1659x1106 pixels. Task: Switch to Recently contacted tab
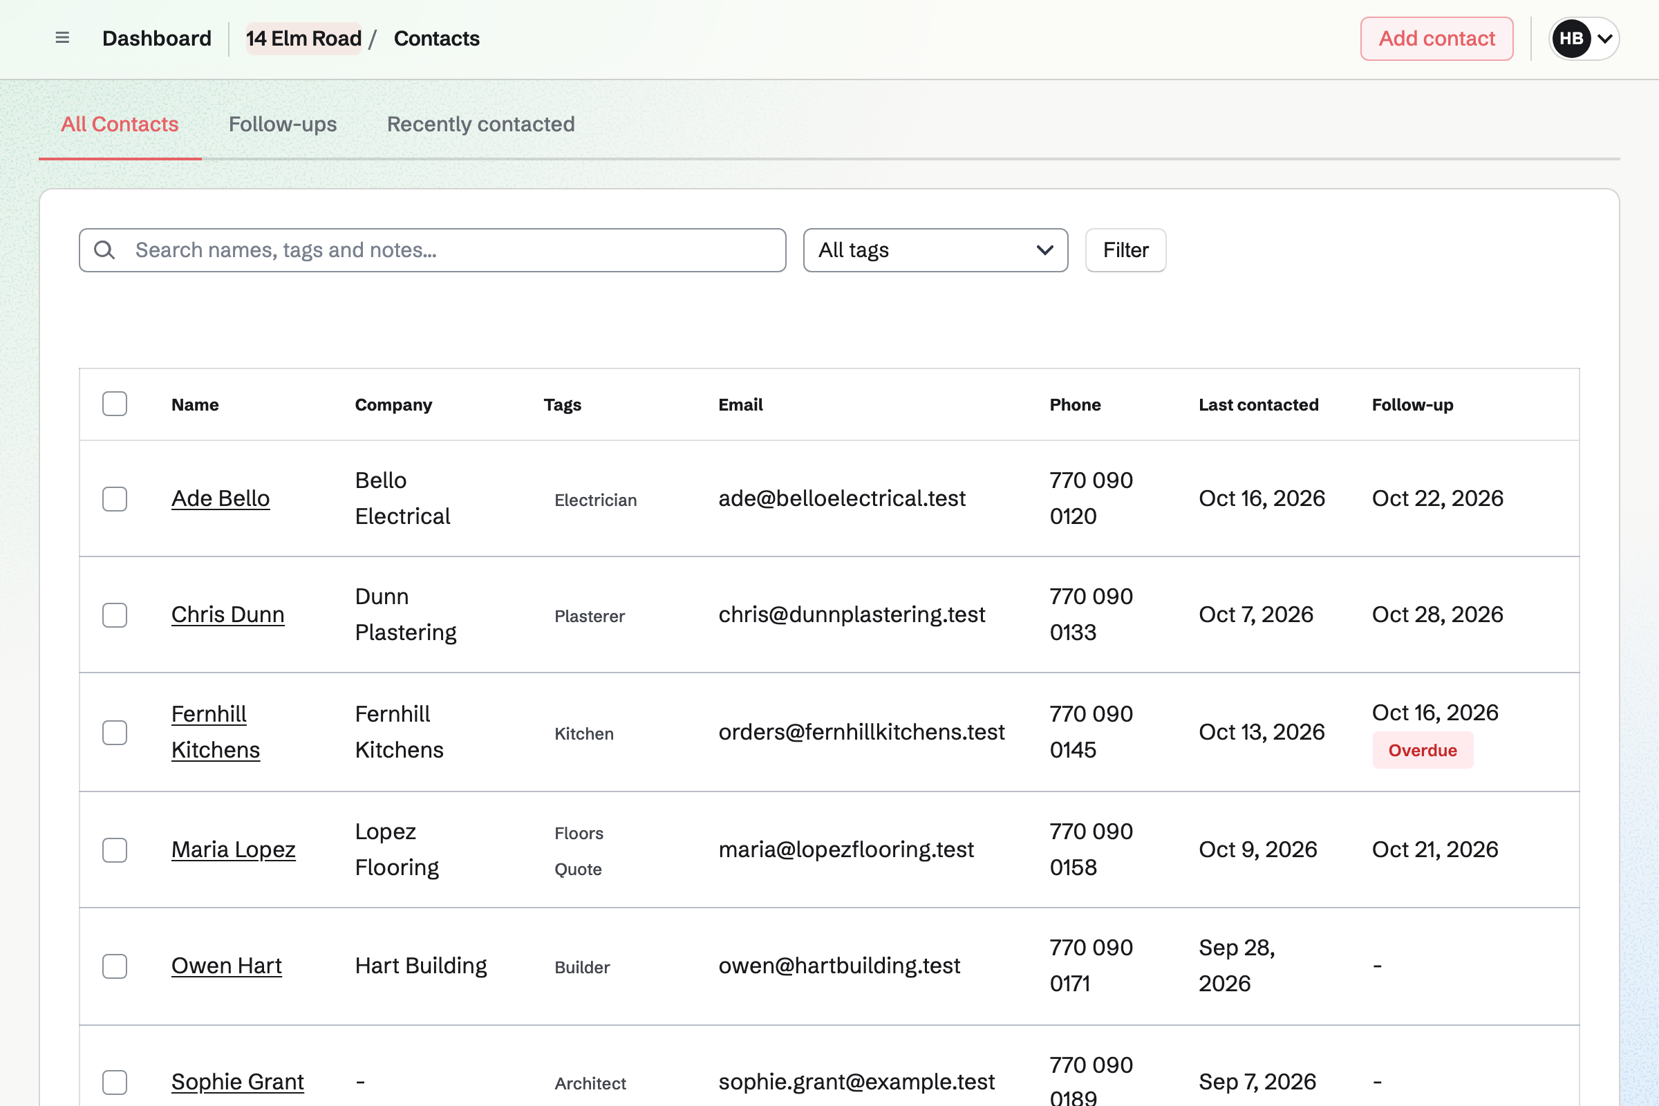point(480,124)
